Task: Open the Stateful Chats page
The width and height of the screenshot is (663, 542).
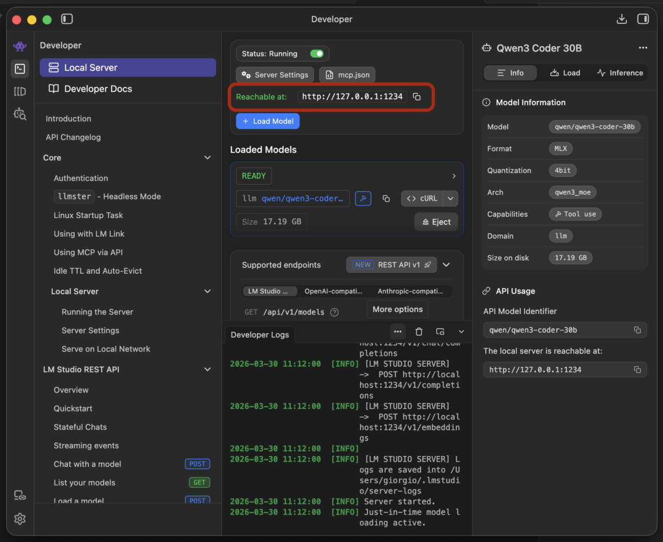Action: [81, 427]
